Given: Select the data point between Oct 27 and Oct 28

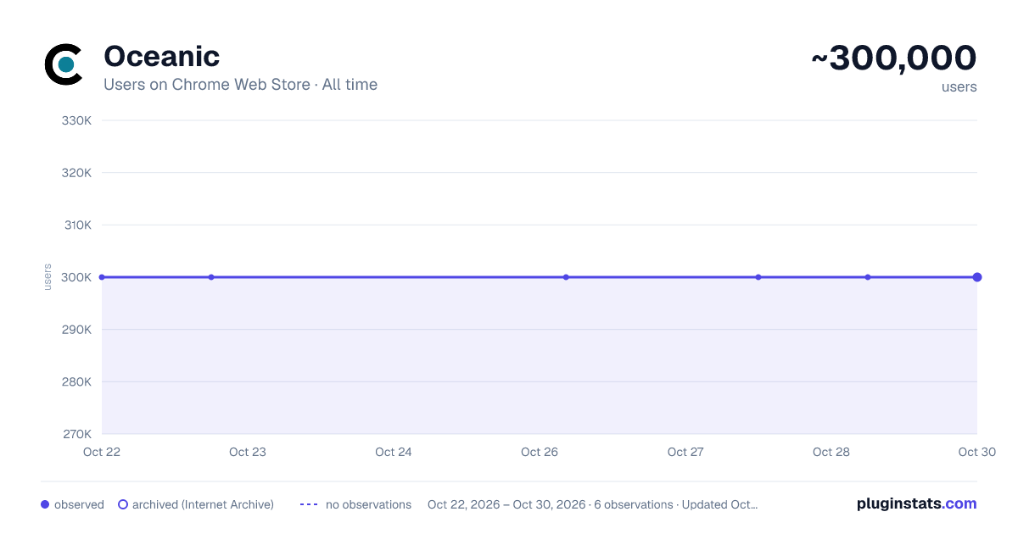Looking at the screenshot, I should [758, 277].
